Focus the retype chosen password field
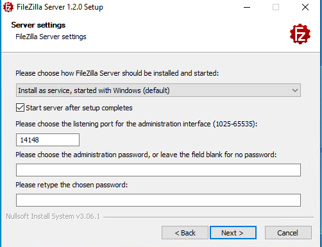322x247 pixels. (158, 200)
